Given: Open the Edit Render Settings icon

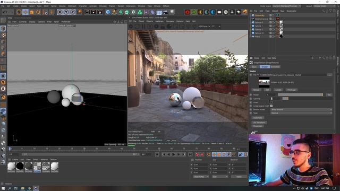Looking at the screenshot, I should coord(100,12).
